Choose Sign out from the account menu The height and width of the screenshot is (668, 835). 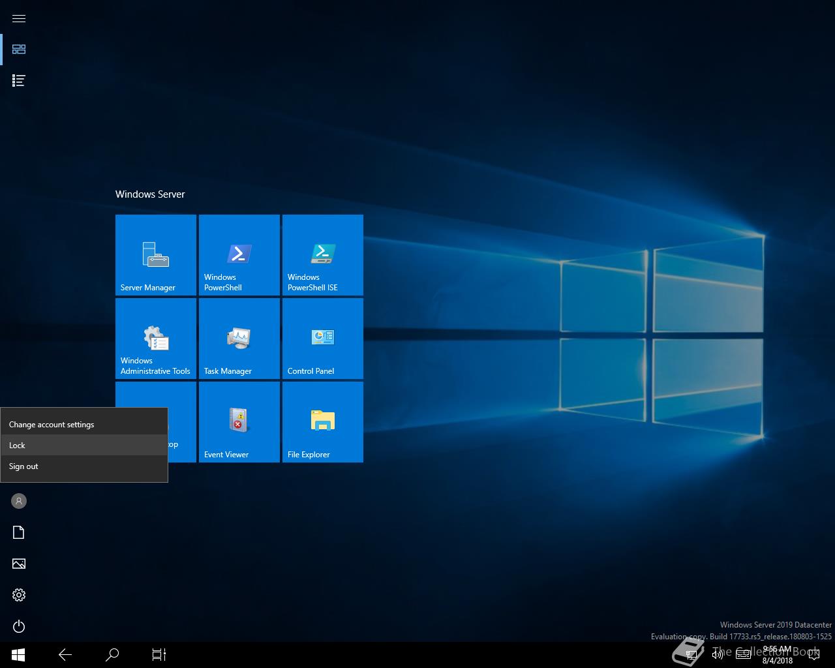pyautogui.click(x=84, y=466)
